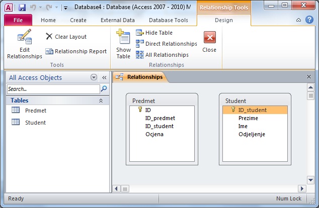Close the Relationships window via ribbon Close
Image resolution: width=319 pixels, height=208 pixels.
209,42
